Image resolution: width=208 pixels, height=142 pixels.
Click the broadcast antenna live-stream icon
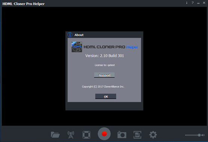(71, 135)
